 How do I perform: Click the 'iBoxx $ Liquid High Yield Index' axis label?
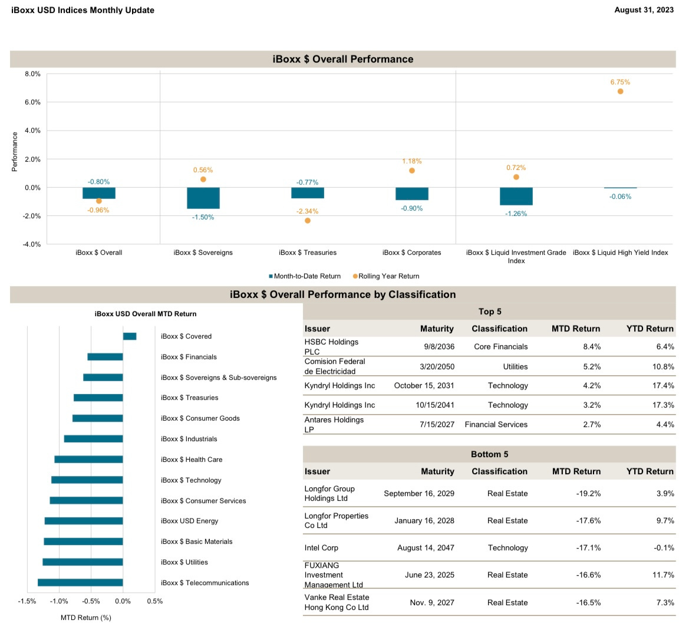click(620, 252)
